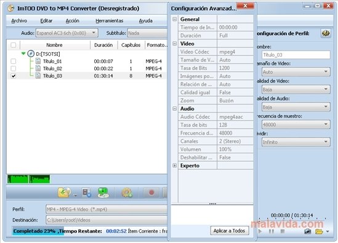
Task: Check the Titulo_02 checkbox
Action: [x=13, y=68]
